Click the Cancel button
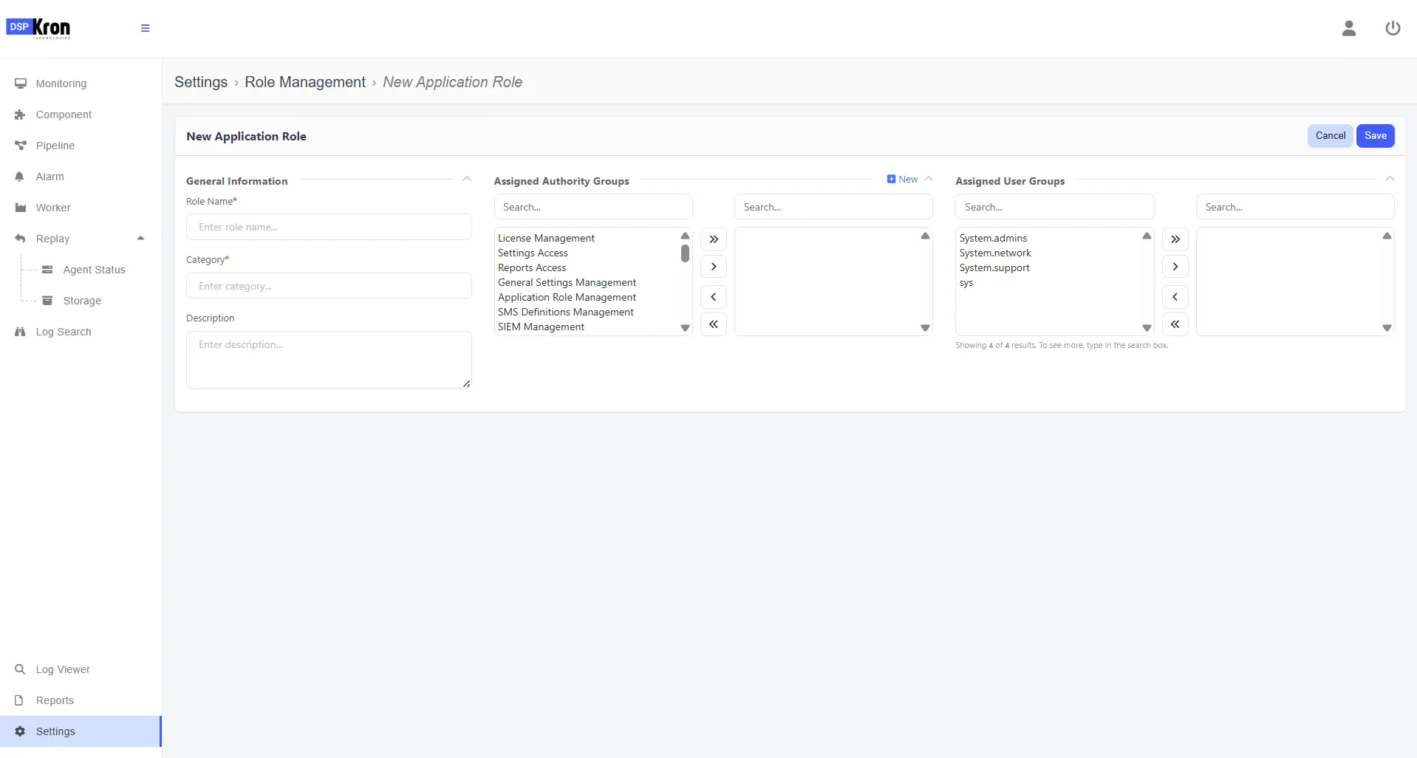 [x=1331, y=136]
